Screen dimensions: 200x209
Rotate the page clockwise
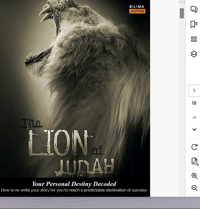pyautogui.click(x=194, y=147)
